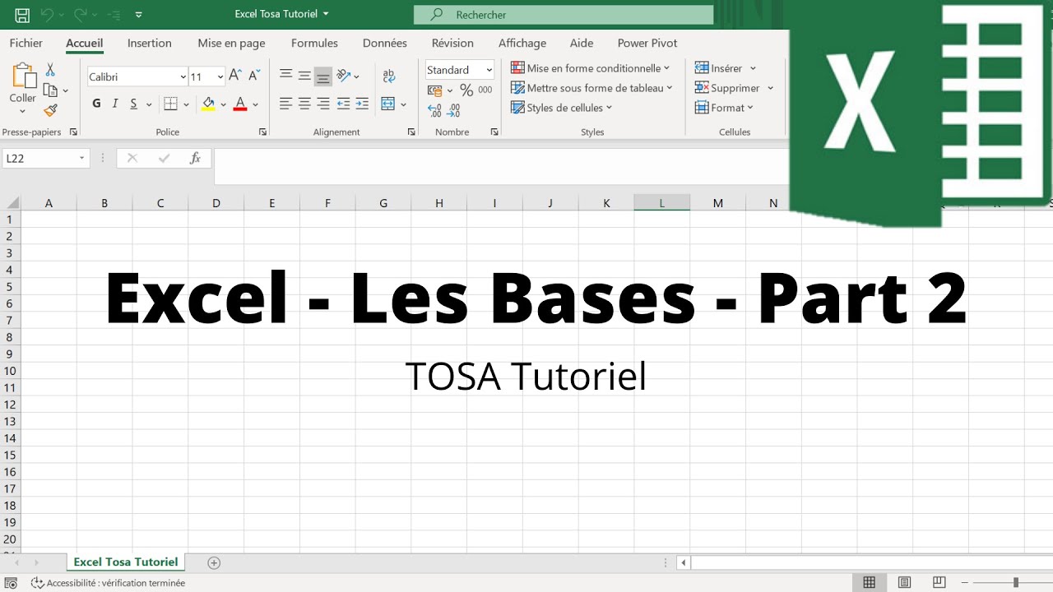Open the Merge cells dropdown arrow
The height and width of the screenshot is (592, 1053).
(404, 104)
